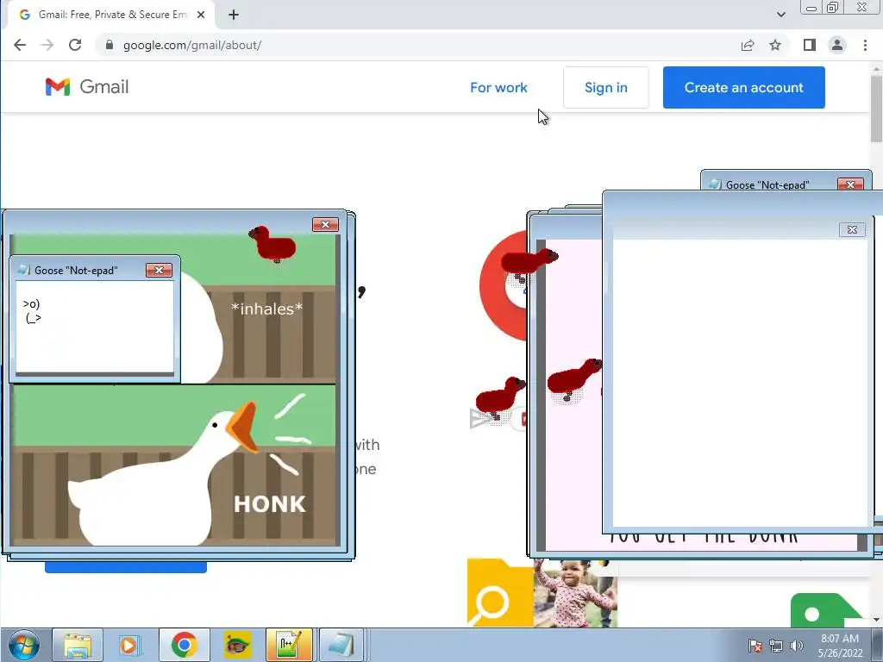Click the HONK goose meme image
This screenshot has height=662, width=883.
coord(174,465)
